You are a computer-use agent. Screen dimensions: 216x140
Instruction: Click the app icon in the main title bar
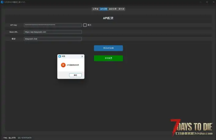[2, 2]
